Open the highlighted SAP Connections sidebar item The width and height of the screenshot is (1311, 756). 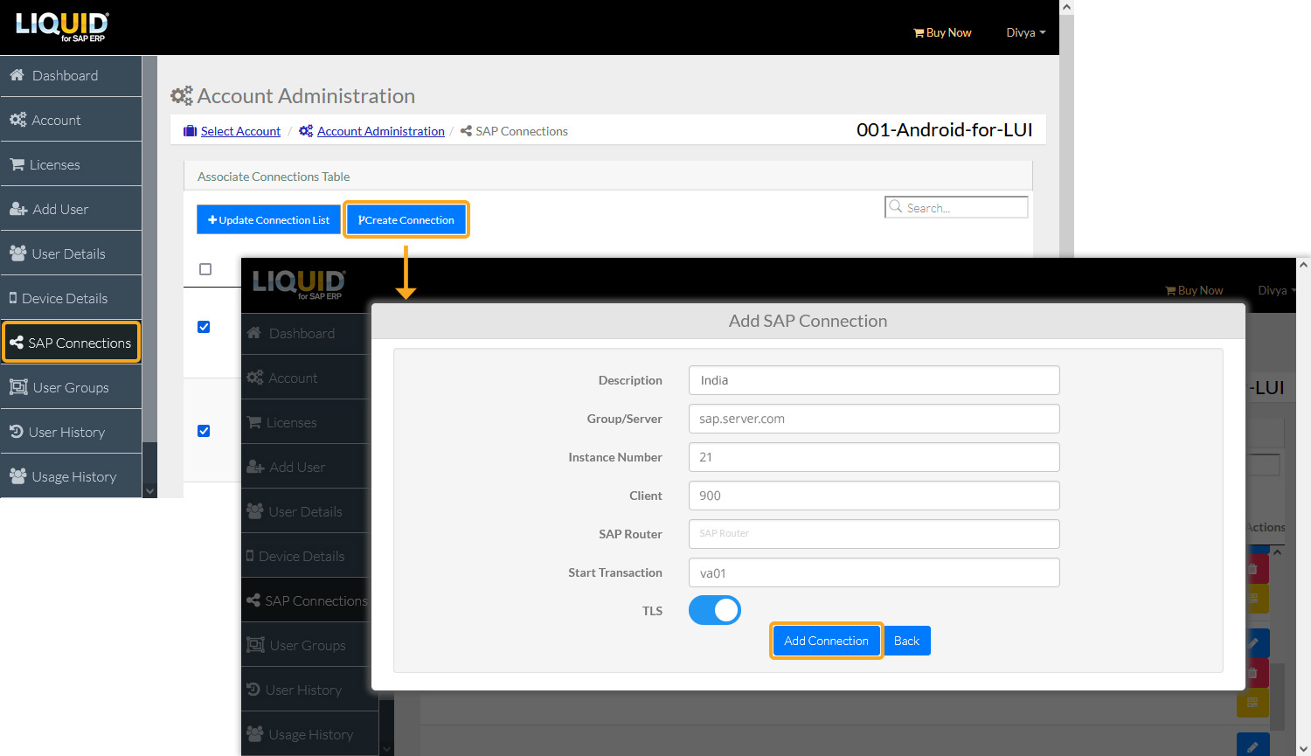[72, 343]
